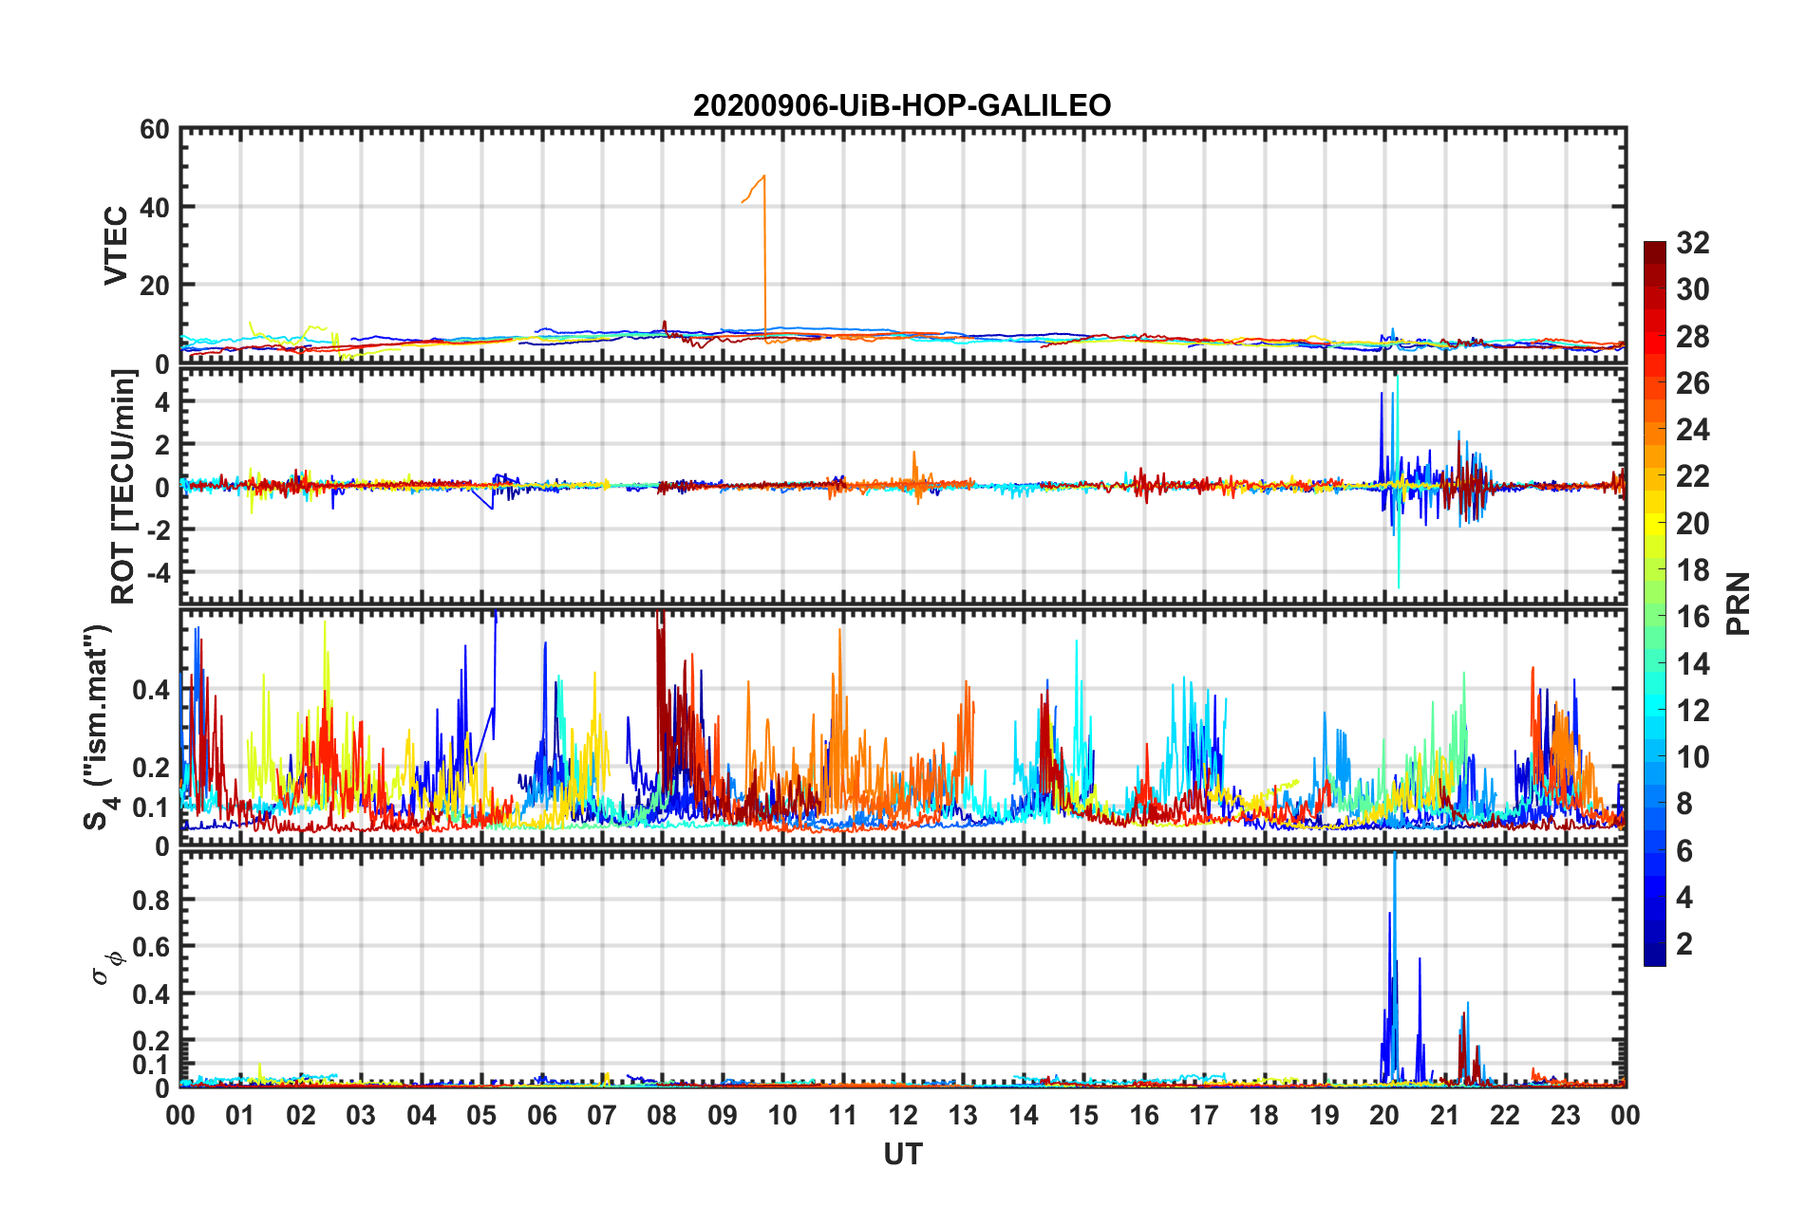
Task: Click the sigma-phi y-axis label
Action: tap(107, 968)
